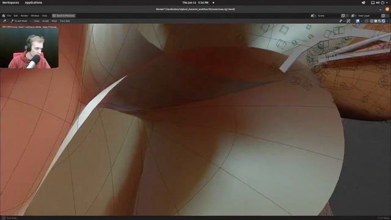Open the View menu in viewport header
This screenshot has width=391, height=220.
click(37, 21)
